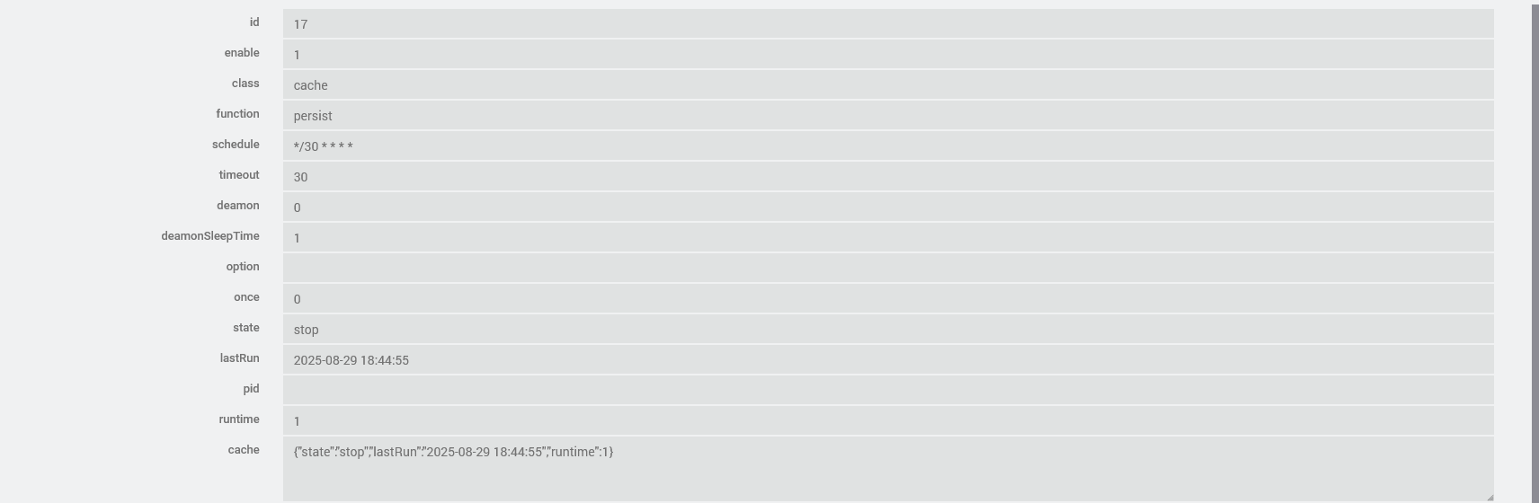Screen dimensions: 1539x503
Task: Click the id field containing 17
Action: pyautogui.click(x=887, y=24)
